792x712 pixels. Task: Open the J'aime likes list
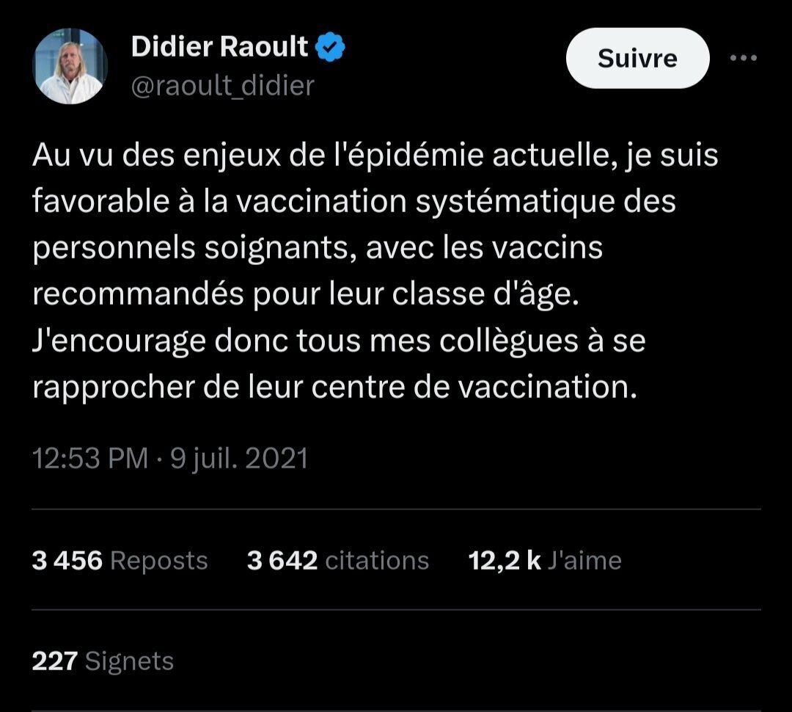point(584,560)
